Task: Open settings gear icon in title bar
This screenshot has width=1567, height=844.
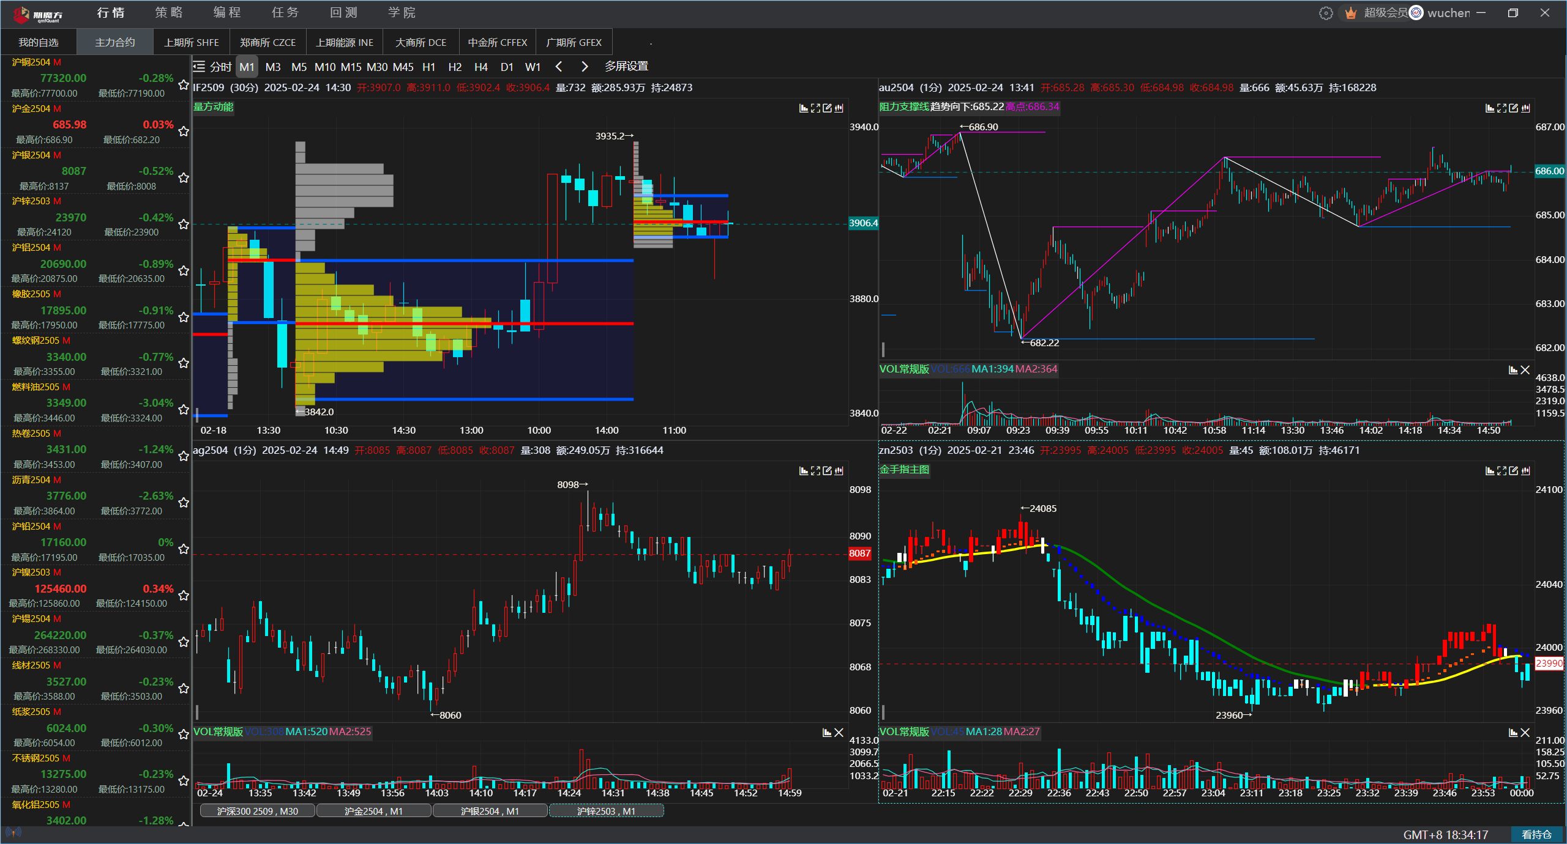Action: (1326, 13)
